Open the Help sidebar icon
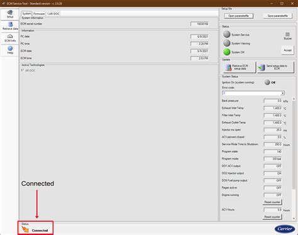 [x=10, y=48]
